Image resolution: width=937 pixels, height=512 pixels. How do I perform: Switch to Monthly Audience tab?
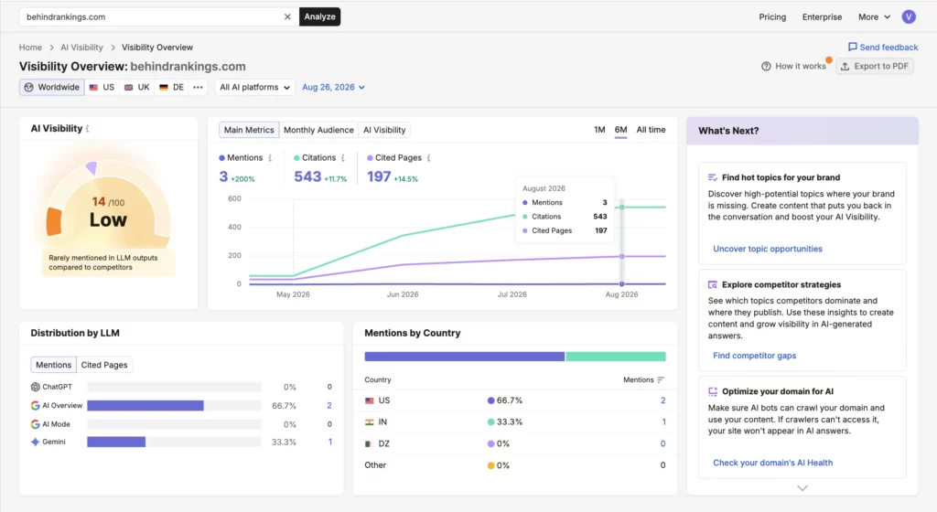[x=318, y=130]
